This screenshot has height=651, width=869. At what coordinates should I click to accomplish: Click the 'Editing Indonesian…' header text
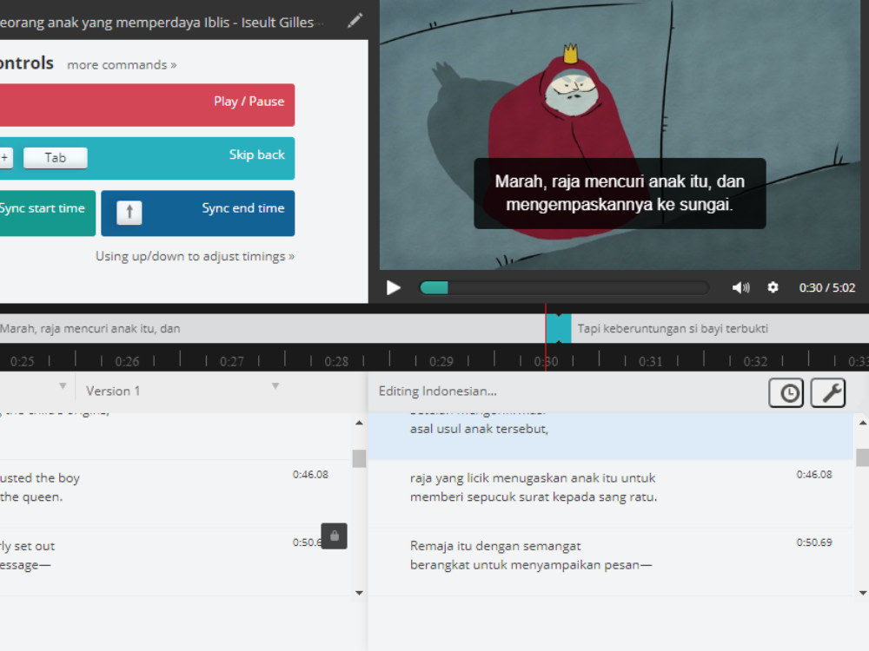coord(438,391)
